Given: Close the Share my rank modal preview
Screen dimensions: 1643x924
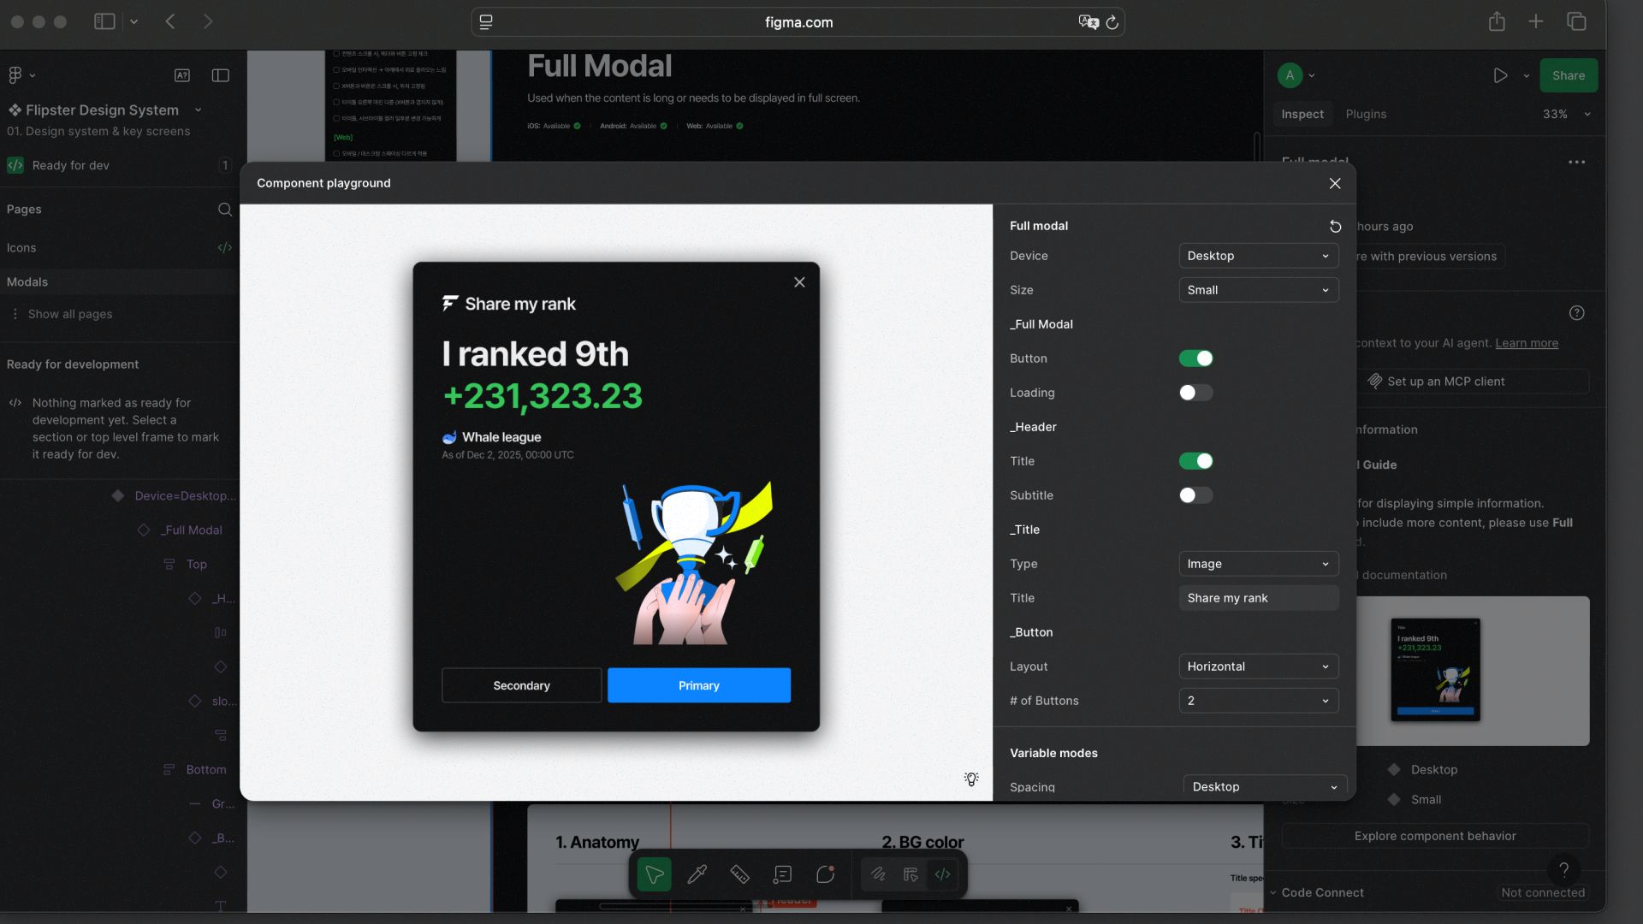Looking at the screenshot, I should tap(799, 282).
